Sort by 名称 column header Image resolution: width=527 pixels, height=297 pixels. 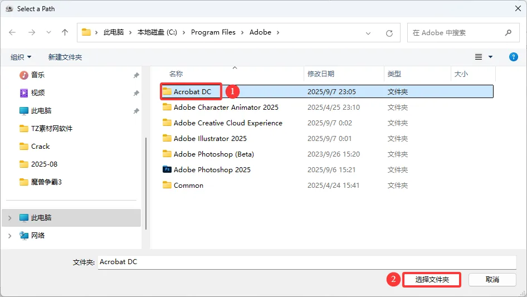[176, 74]
